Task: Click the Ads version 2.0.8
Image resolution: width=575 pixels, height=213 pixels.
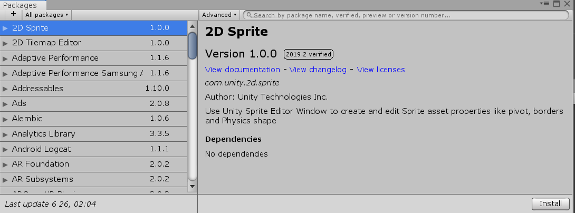Action: click(159, 103)
